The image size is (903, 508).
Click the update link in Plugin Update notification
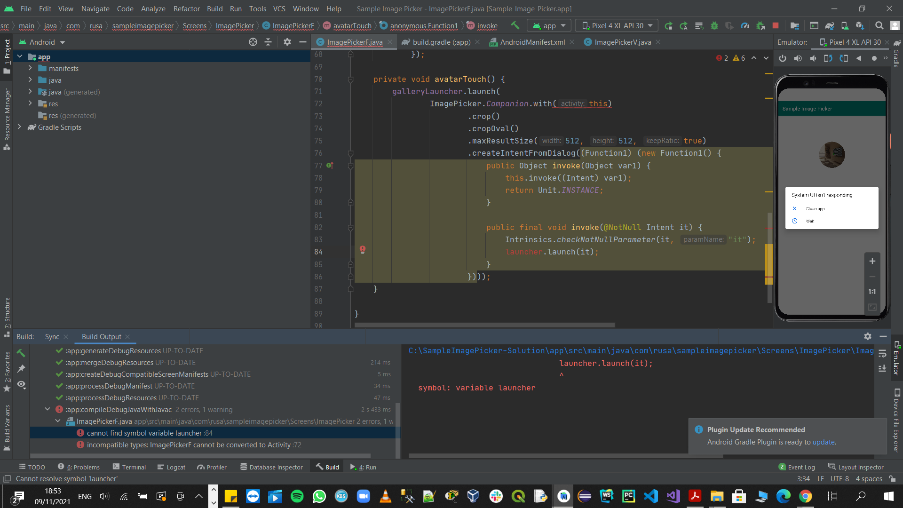click(x=824, y=442)
